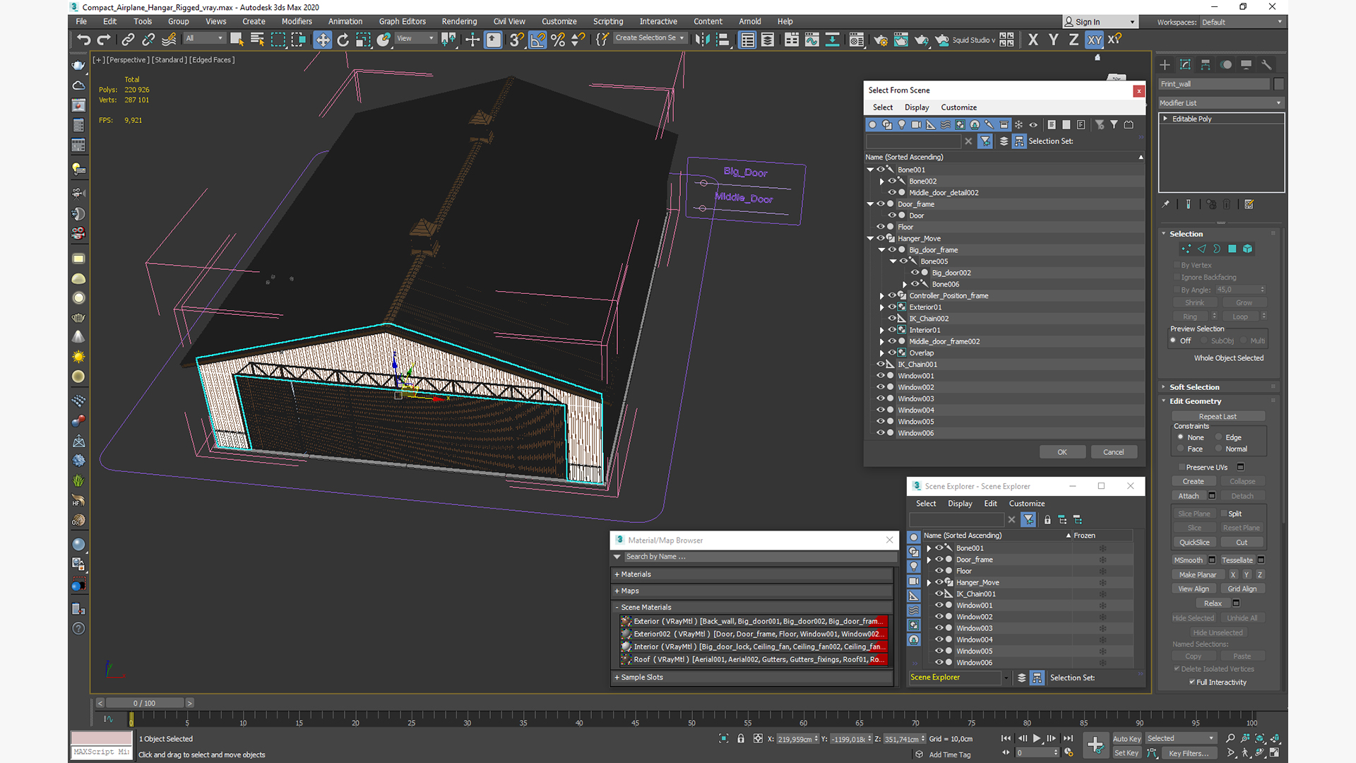
Task: Toggle selection lock padlock in status bar
Action: click(x=741, y=738)
